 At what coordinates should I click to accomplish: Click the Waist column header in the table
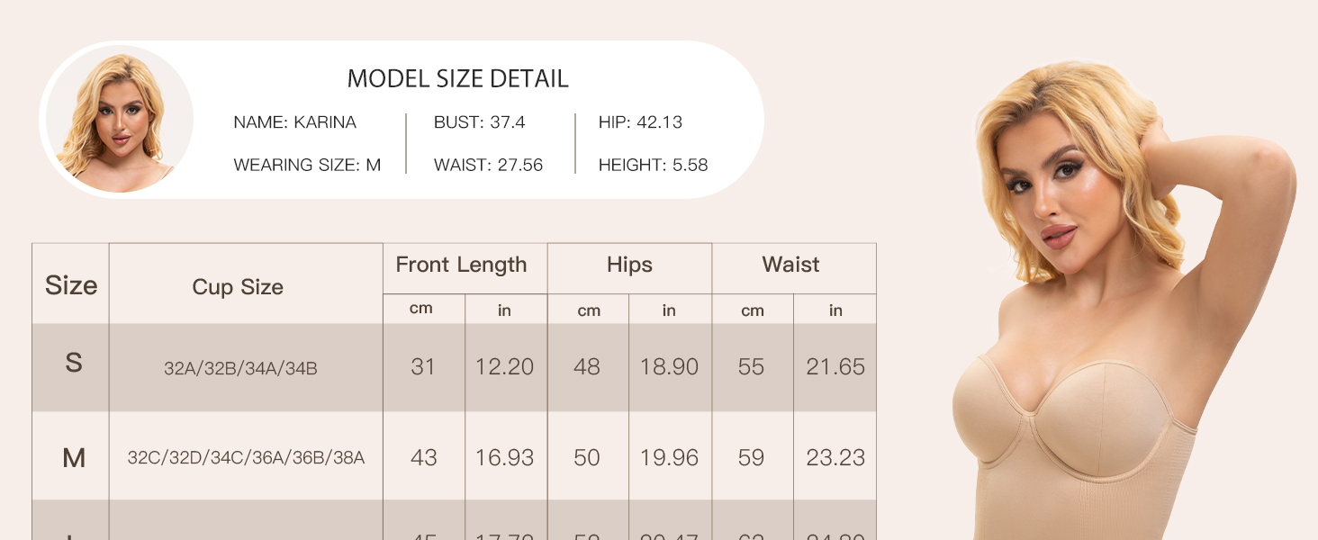[790, 265]
